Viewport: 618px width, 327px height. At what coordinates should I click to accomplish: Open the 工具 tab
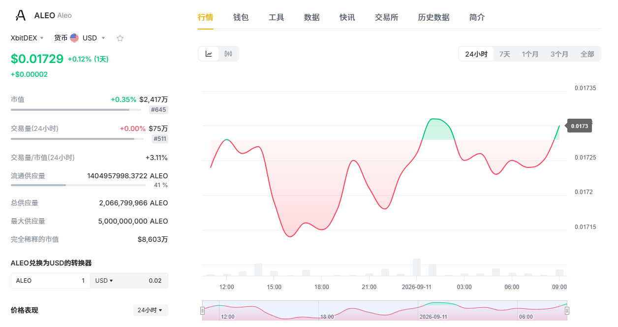(x=277, y=17)
